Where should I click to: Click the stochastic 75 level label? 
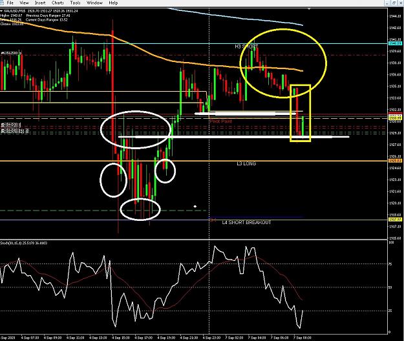click(x=390, y=264)
